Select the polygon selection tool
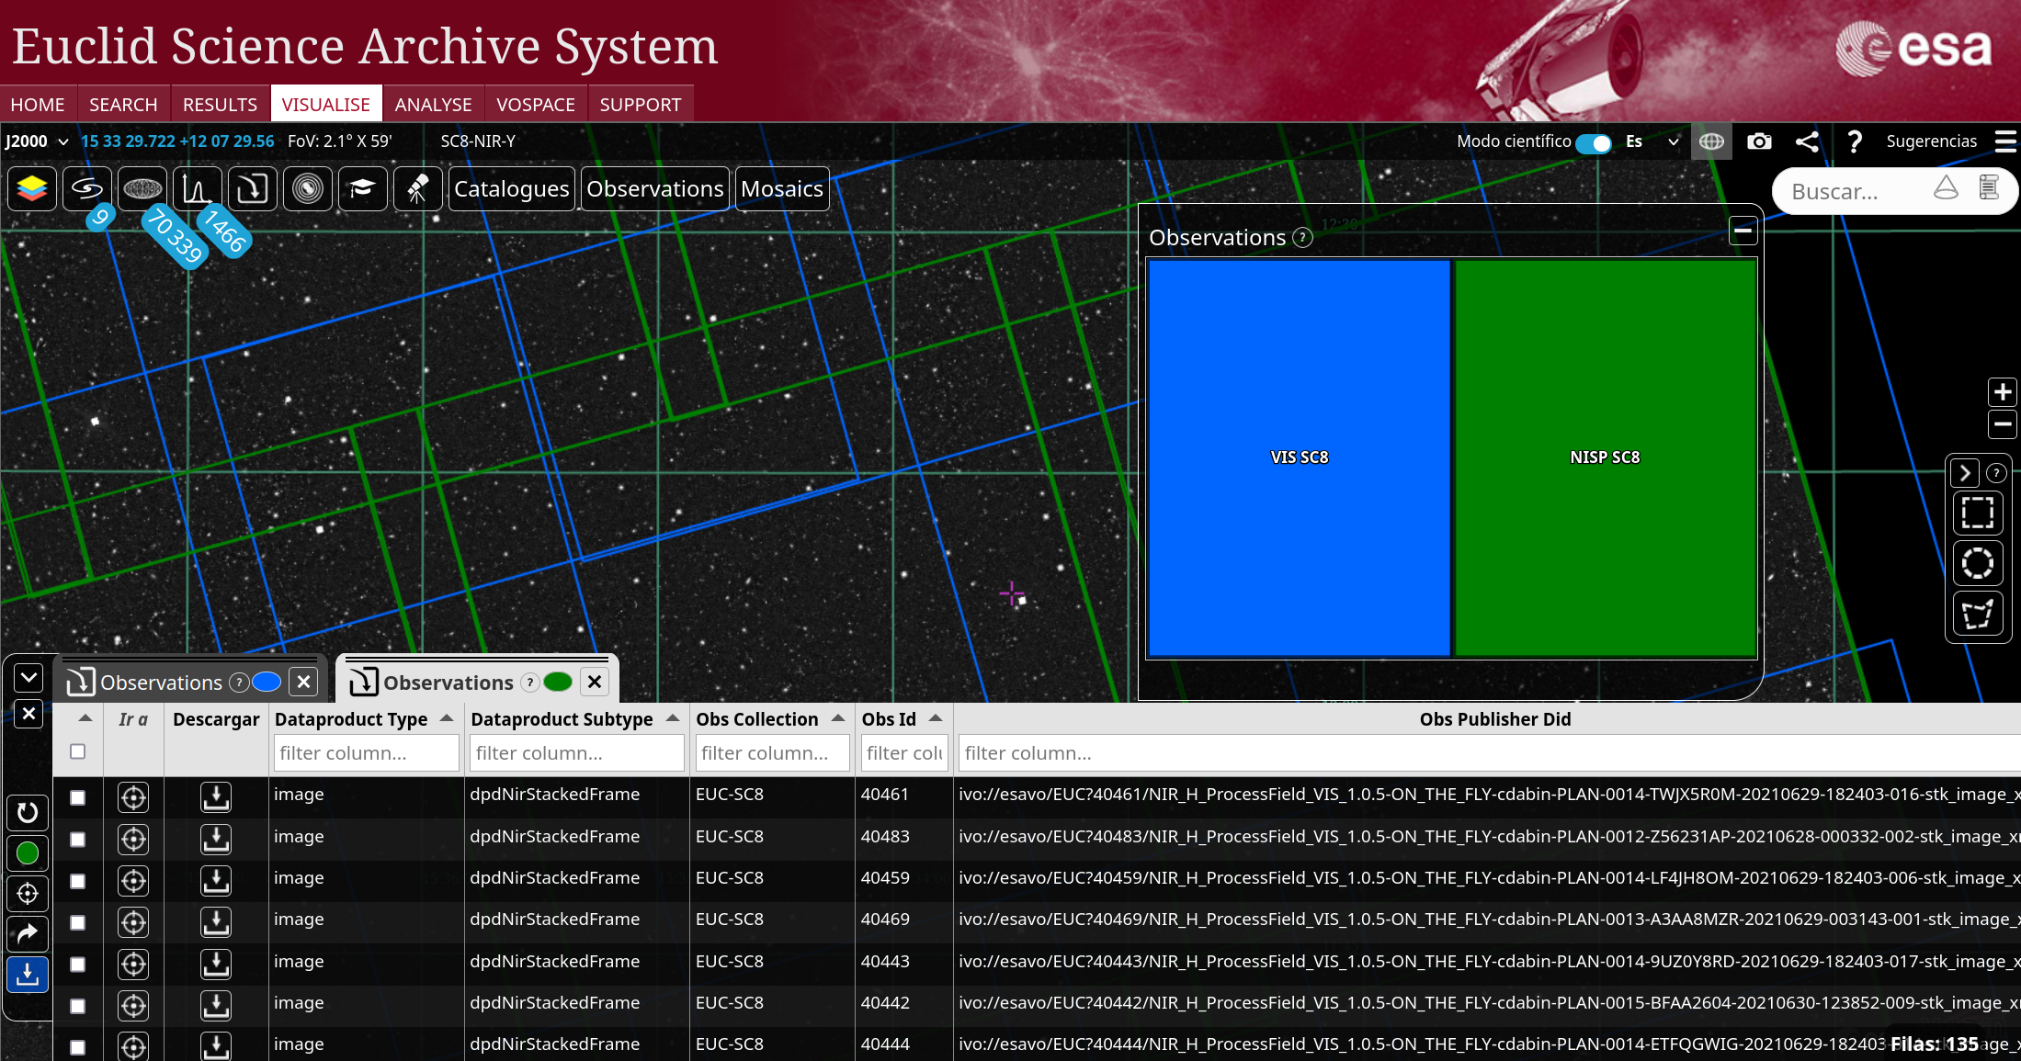 pyautogui.click(x=1978, y=614)
